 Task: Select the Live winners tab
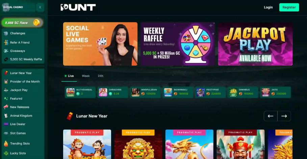(69, 76)
